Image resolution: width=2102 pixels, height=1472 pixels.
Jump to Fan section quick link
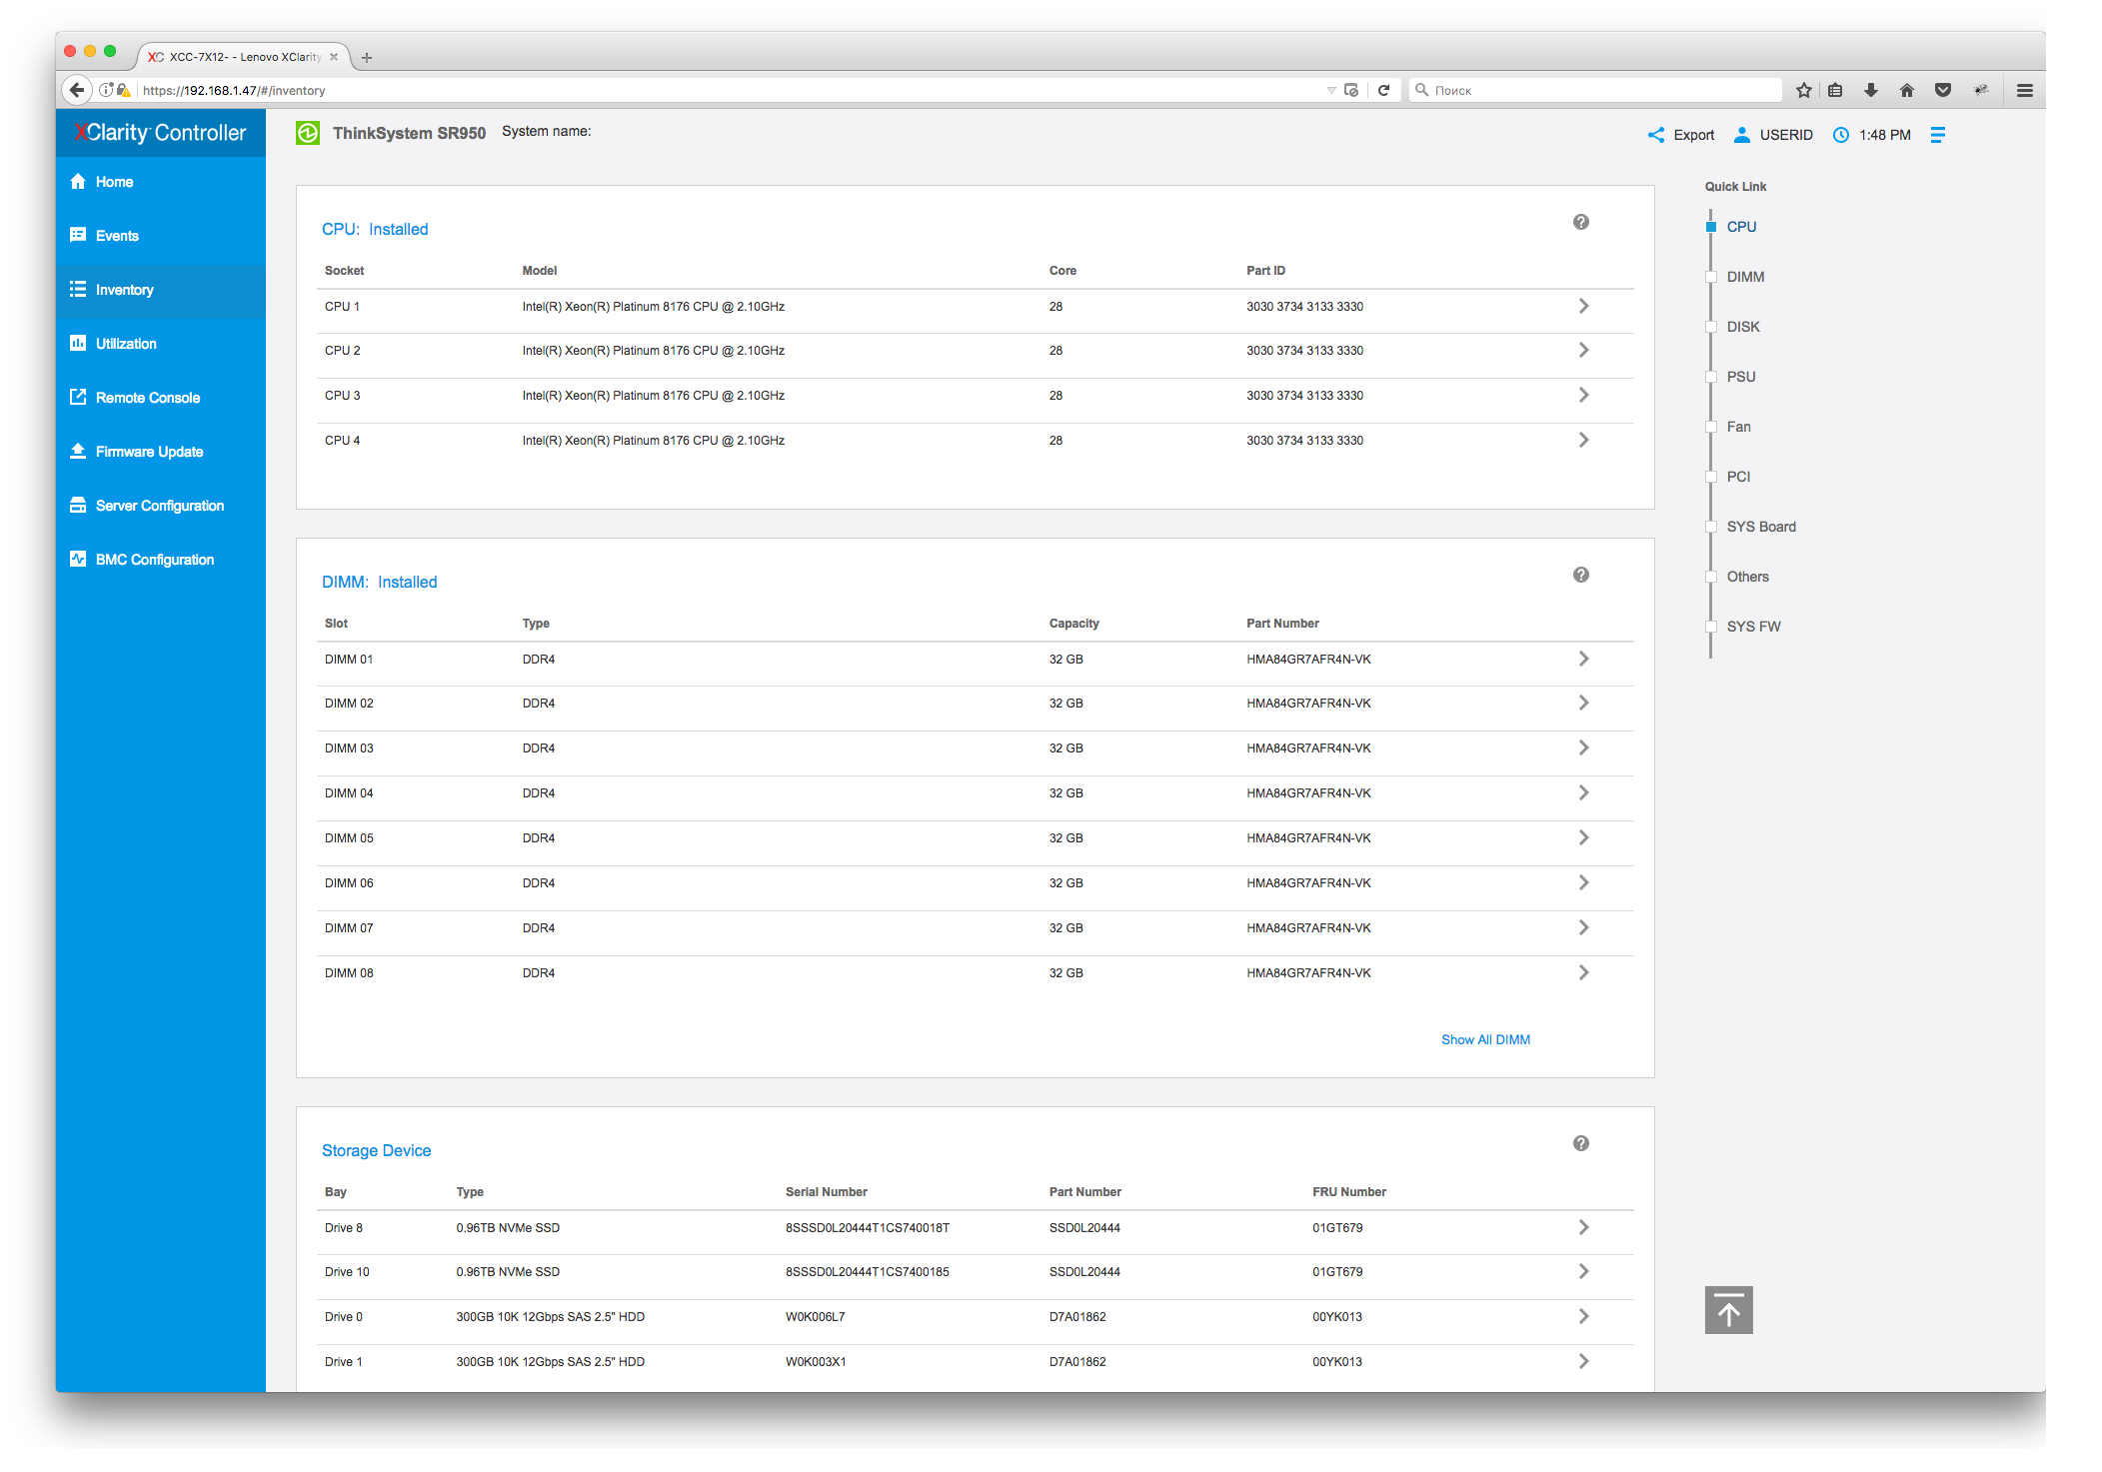point(1738,427)
